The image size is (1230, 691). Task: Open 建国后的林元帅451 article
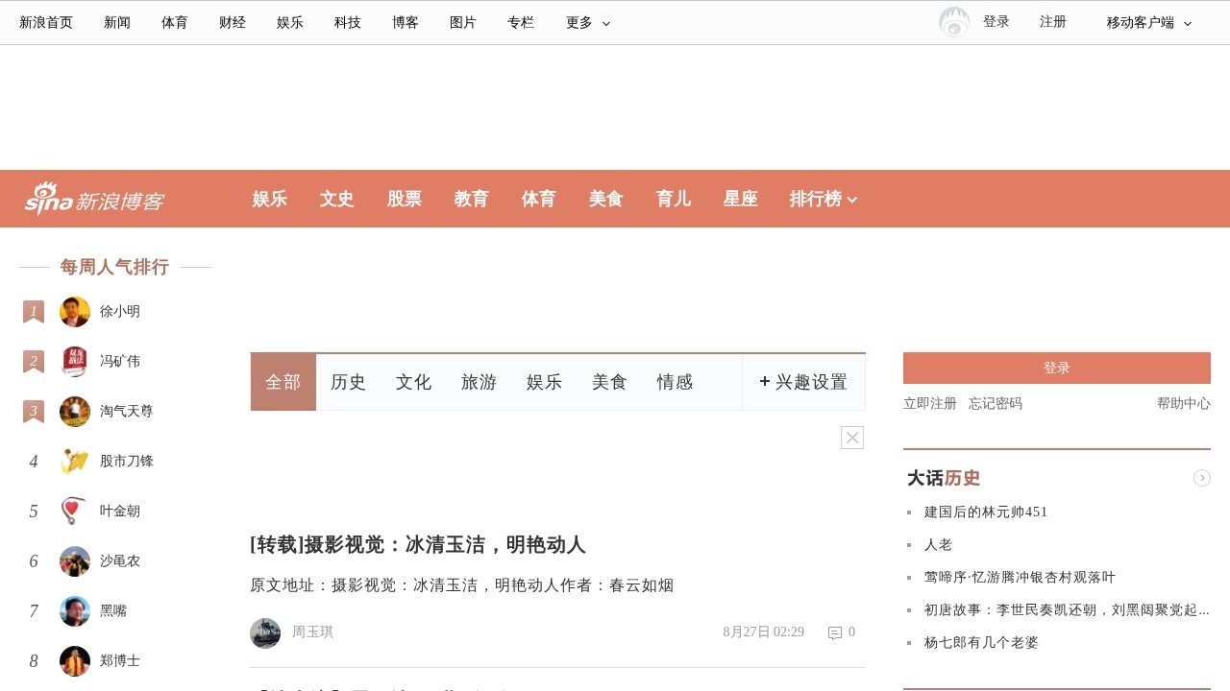click(x=986, y=512)
